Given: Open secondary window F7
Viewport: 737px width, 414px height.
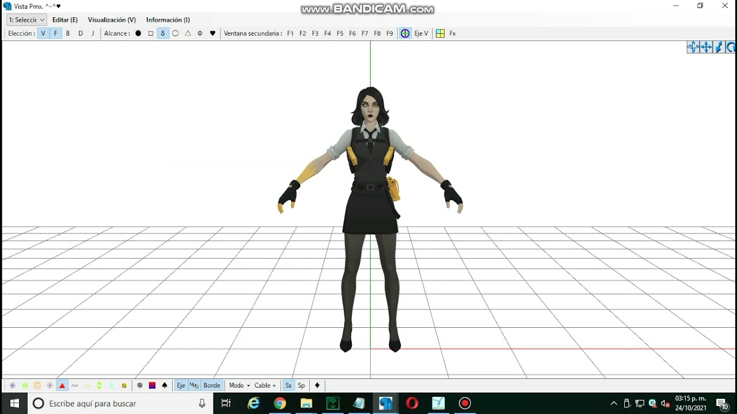Looking at the screenshot, I should [364, 33].
